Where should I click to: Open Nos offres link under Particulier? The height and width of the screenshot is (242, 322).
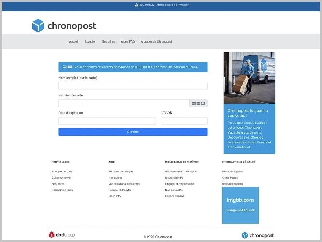[x=58, y=184]
